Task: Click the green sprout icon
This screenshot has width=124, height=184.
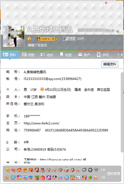Action: click(37, 178)
